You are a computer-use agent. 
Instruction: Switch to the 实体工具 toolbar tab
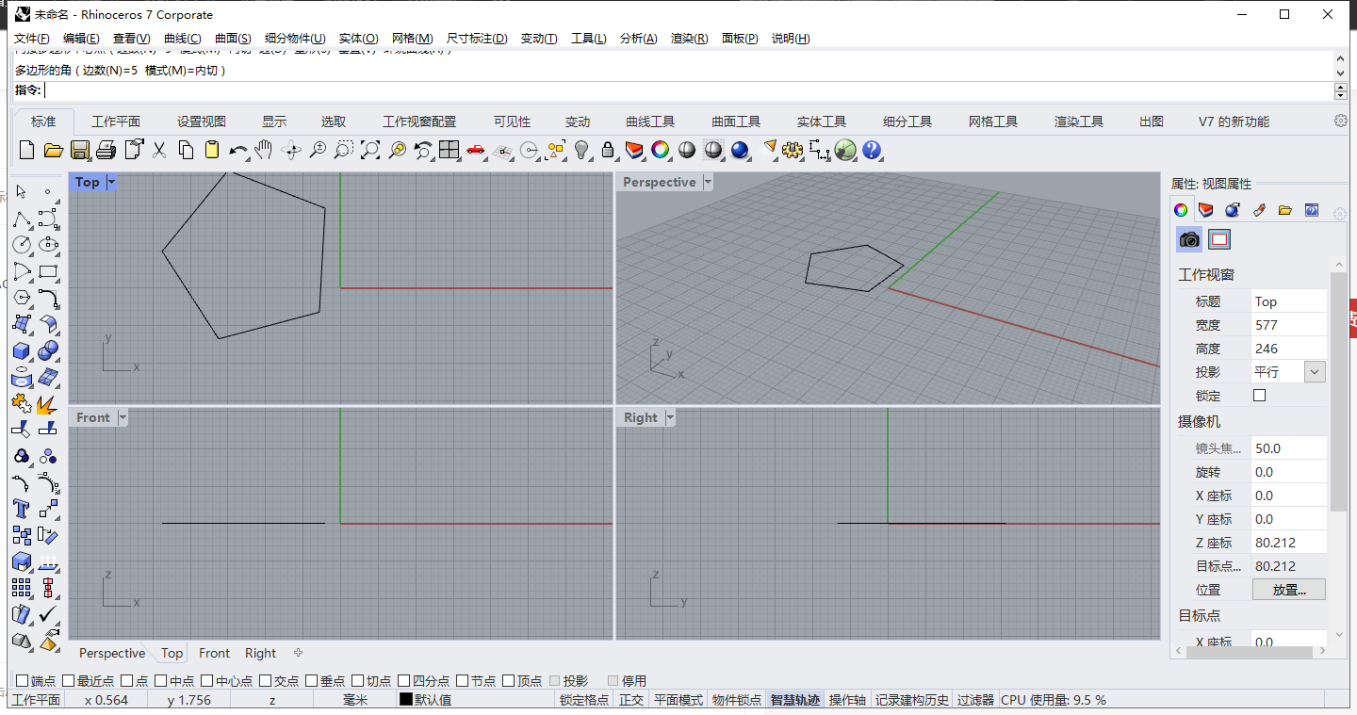tap(822, 122)
